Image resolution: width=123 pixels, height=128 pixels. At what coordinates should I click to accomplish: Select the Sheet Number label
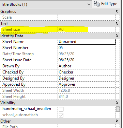coord(15,48)
